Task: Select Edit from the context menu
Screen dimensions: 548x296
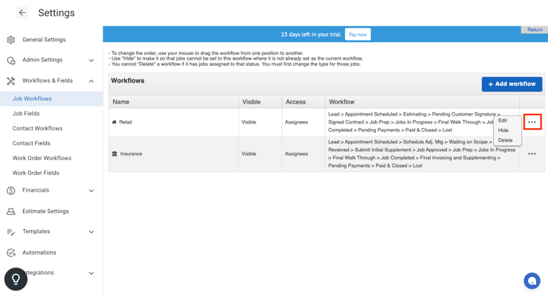Action: [x=503, y=120]
